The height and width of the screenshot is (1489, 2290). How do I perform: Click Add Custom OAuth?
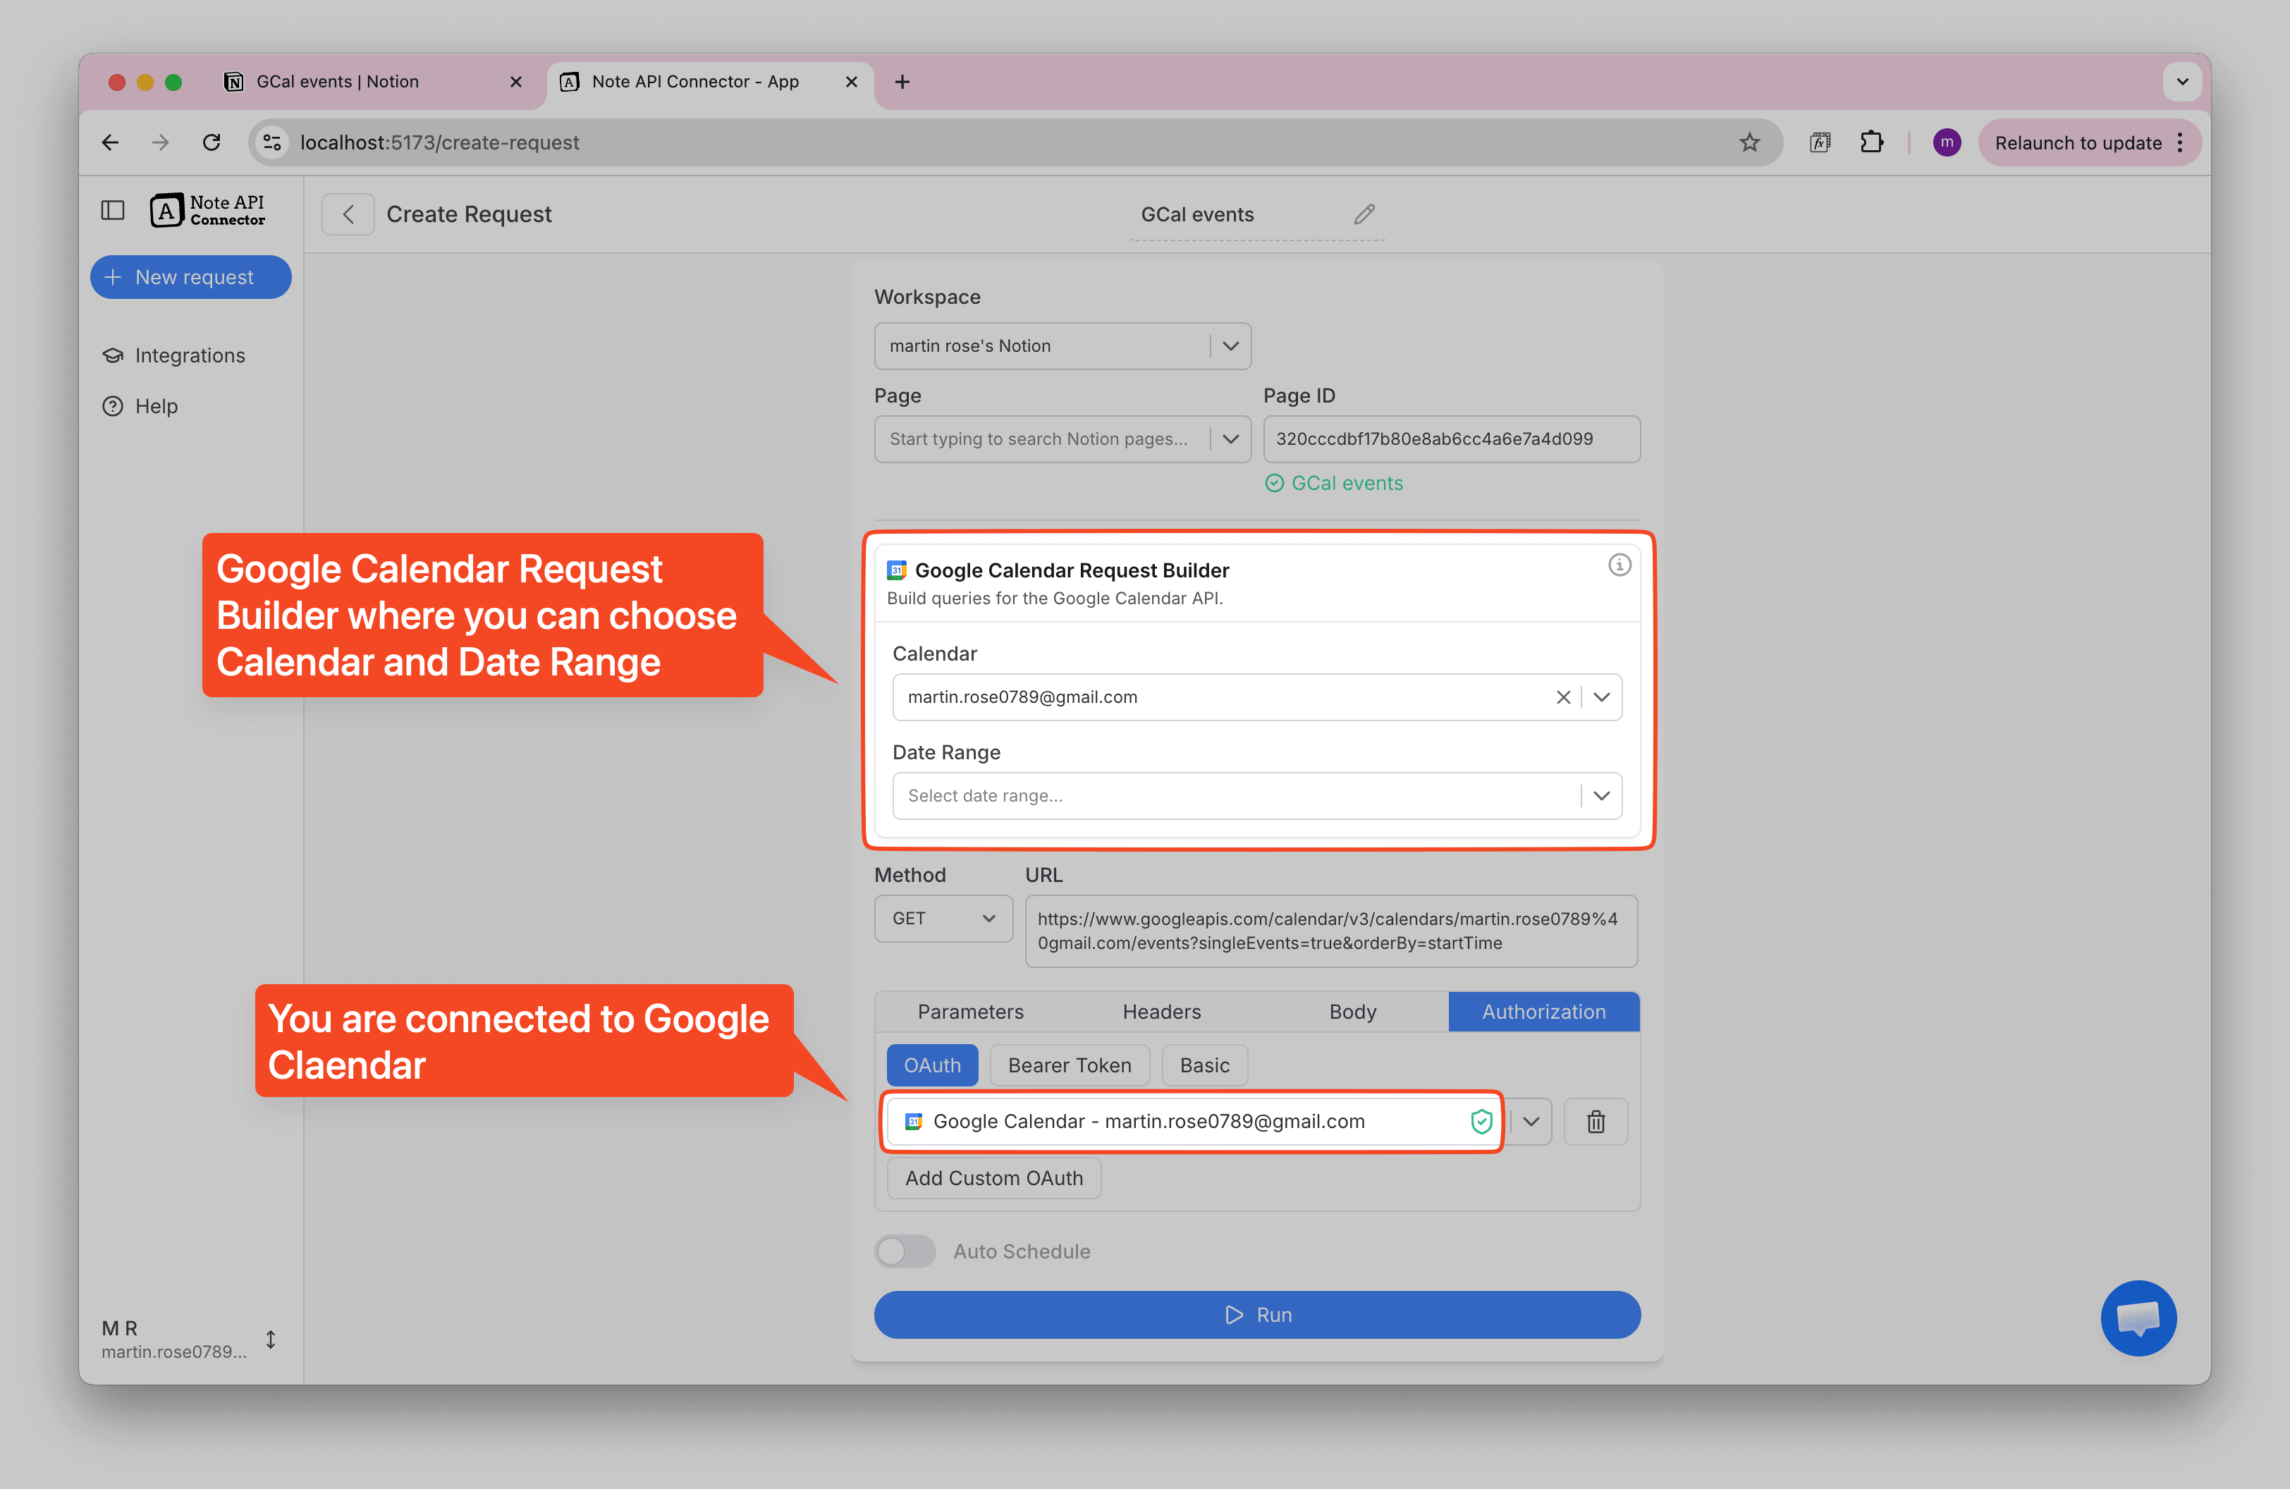[x=993, y=1177]
